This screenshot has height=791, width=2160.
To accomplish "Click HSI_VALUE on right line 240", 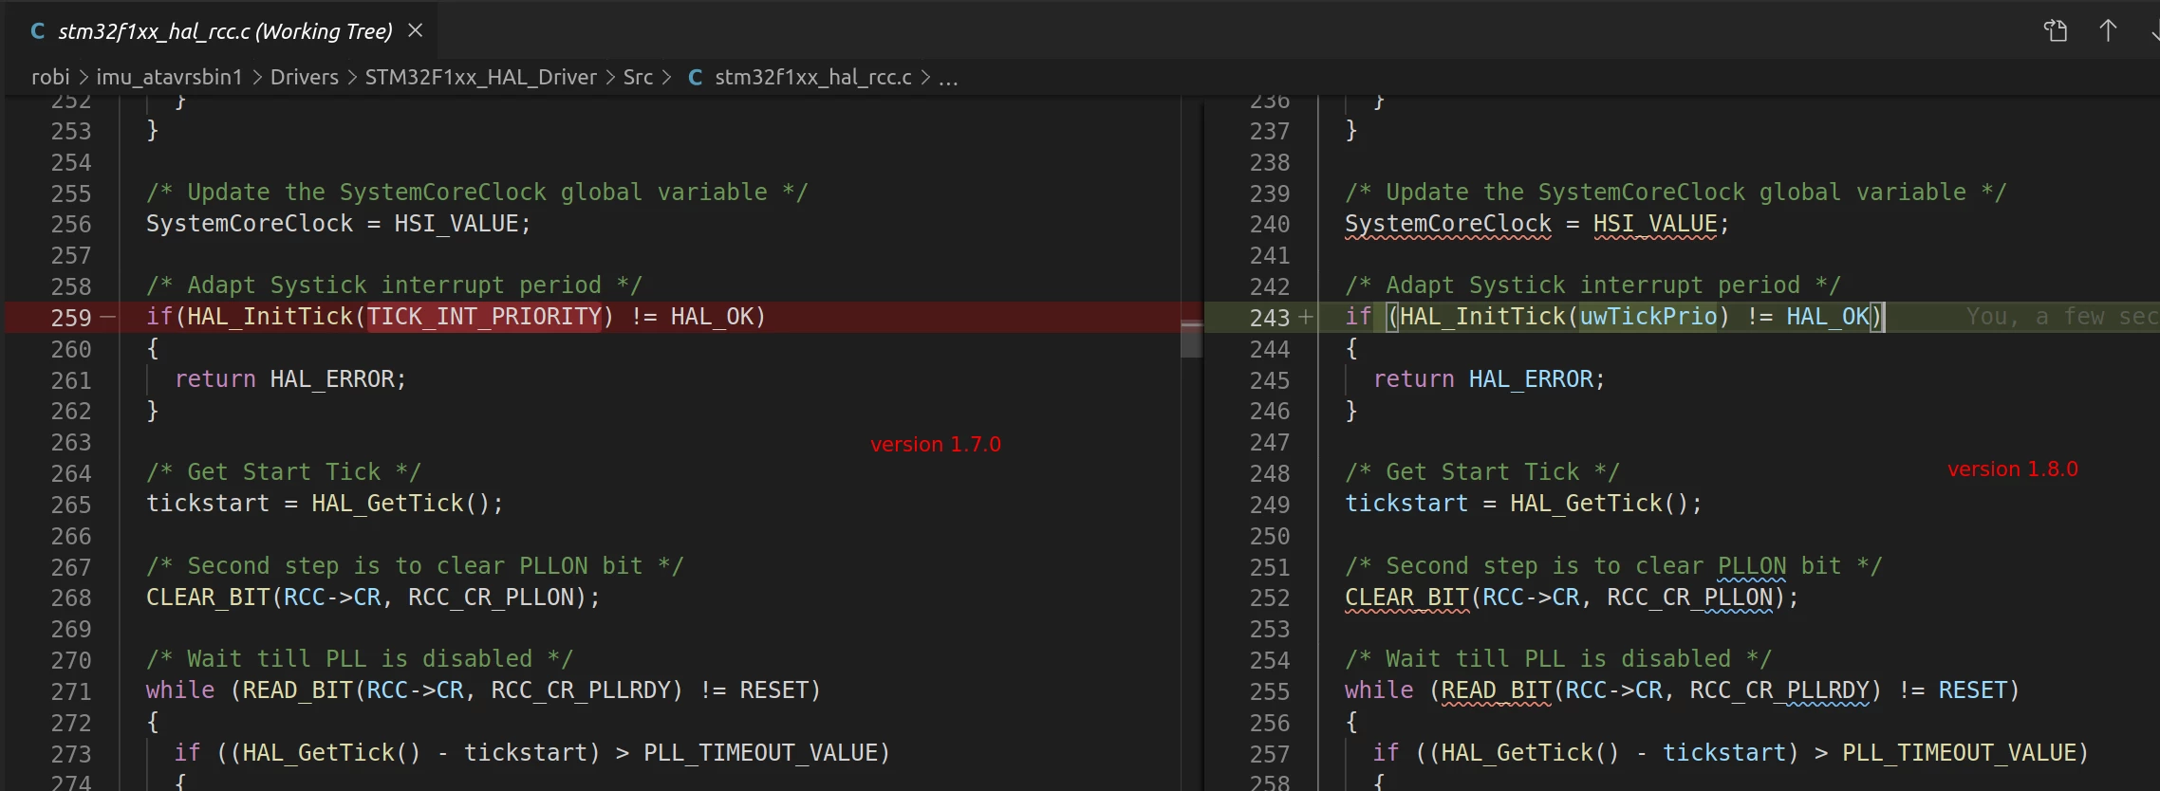I will point(1655,224).
